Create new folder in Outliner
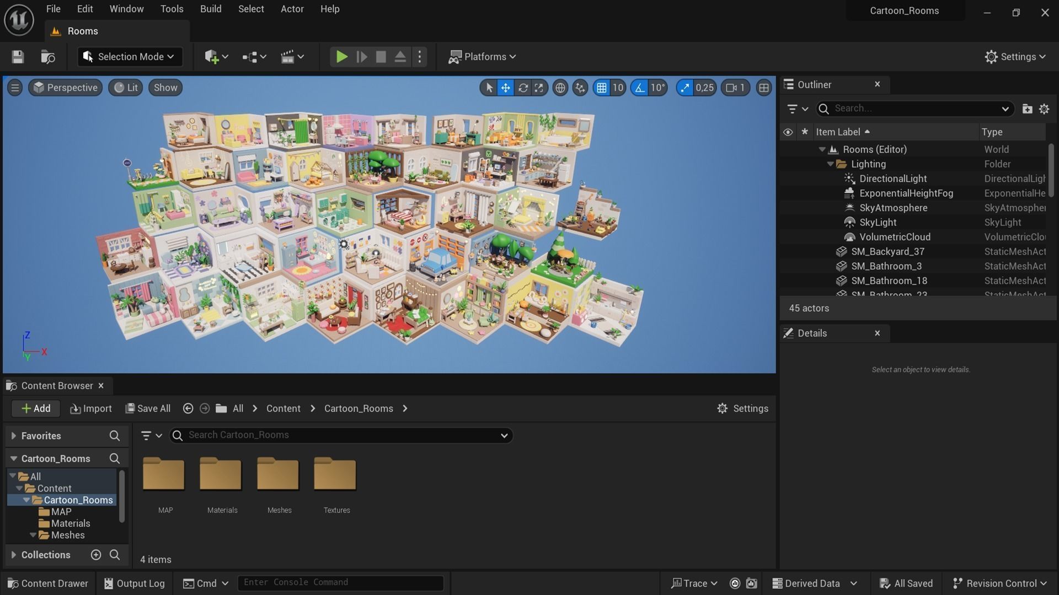This screenshot has width=1059, height=595. point(1026,109)
